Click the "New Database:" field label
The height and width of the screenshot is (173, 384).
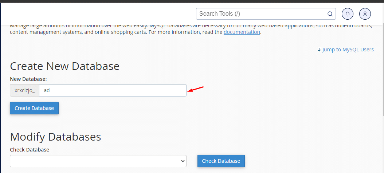click(x=28, y=79)
